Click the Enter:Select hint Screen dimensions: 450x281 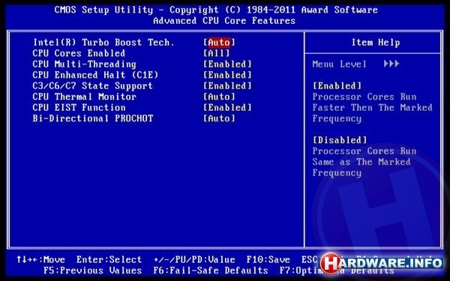click(109, 260)
